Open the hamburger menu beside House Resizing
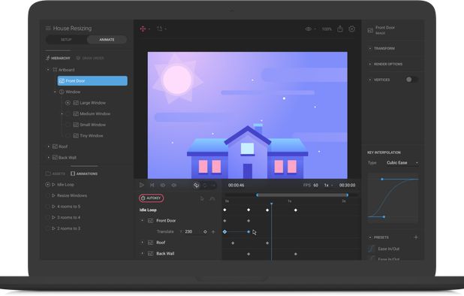The image size is (464, 296). click(48, 28)
